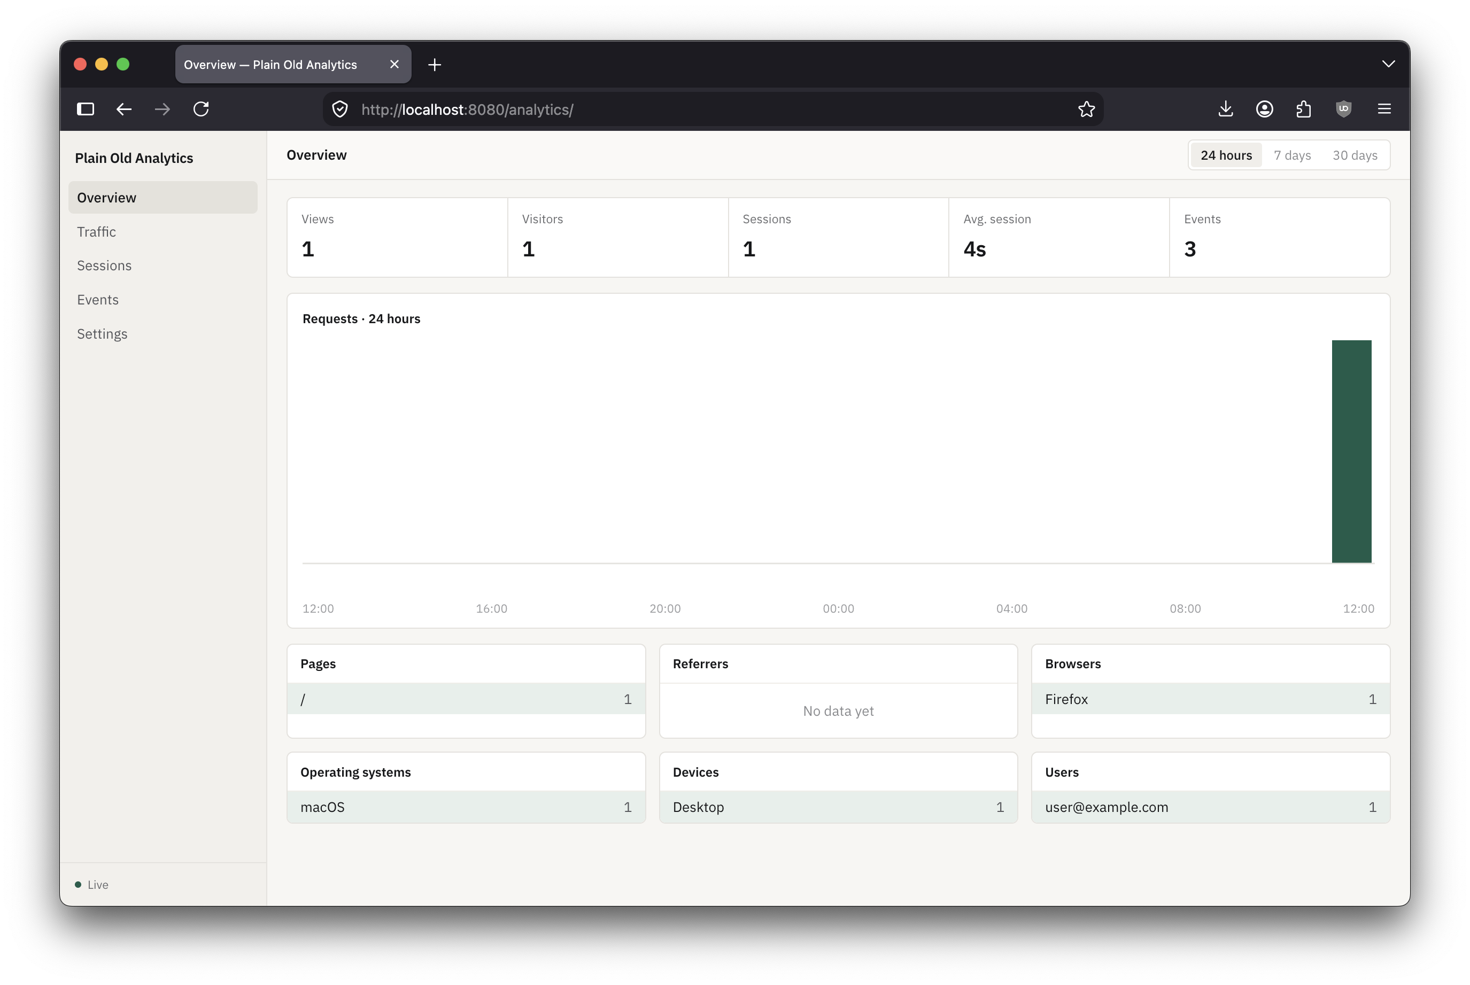Click the Live status indicator

92,885
